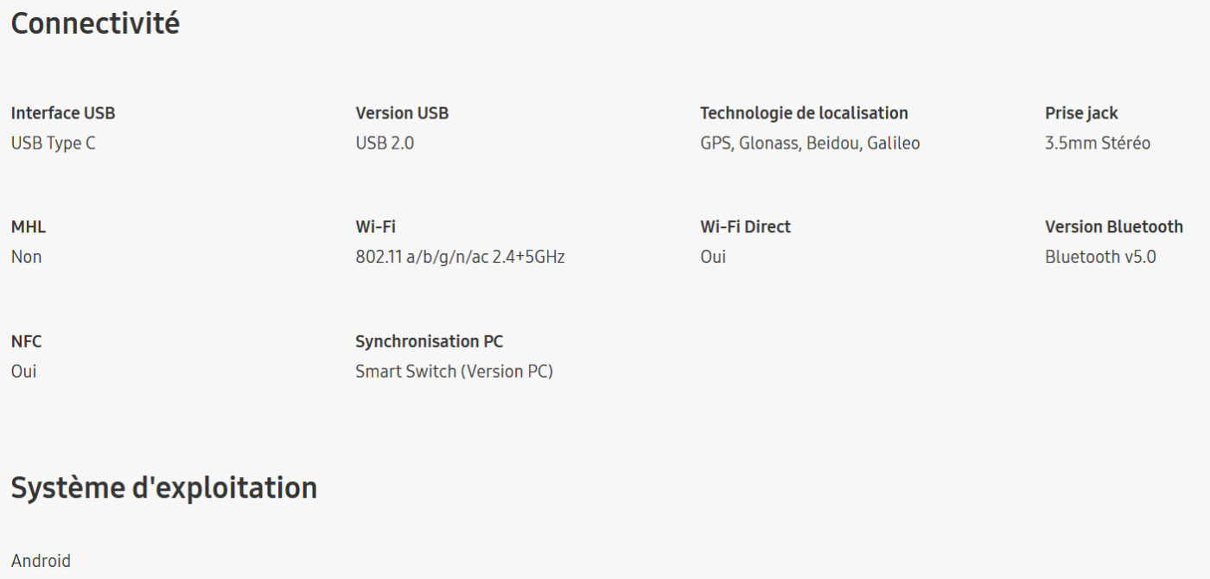The image size is (1210, 579).
Task: Select the Non value under MHL
Action: (x=26, y=258)
